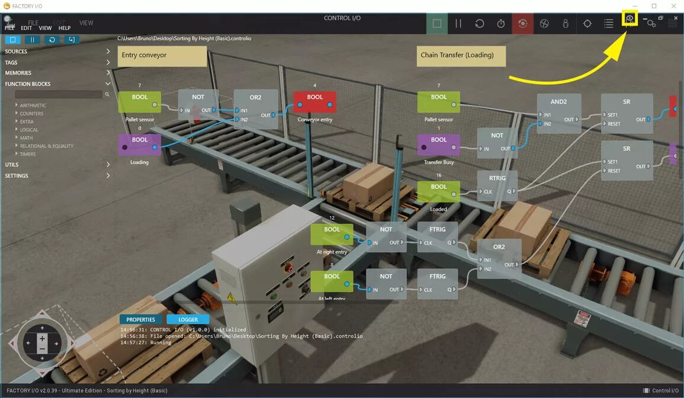Click the pan left arrow on navigation pad

tap(28, 344)
